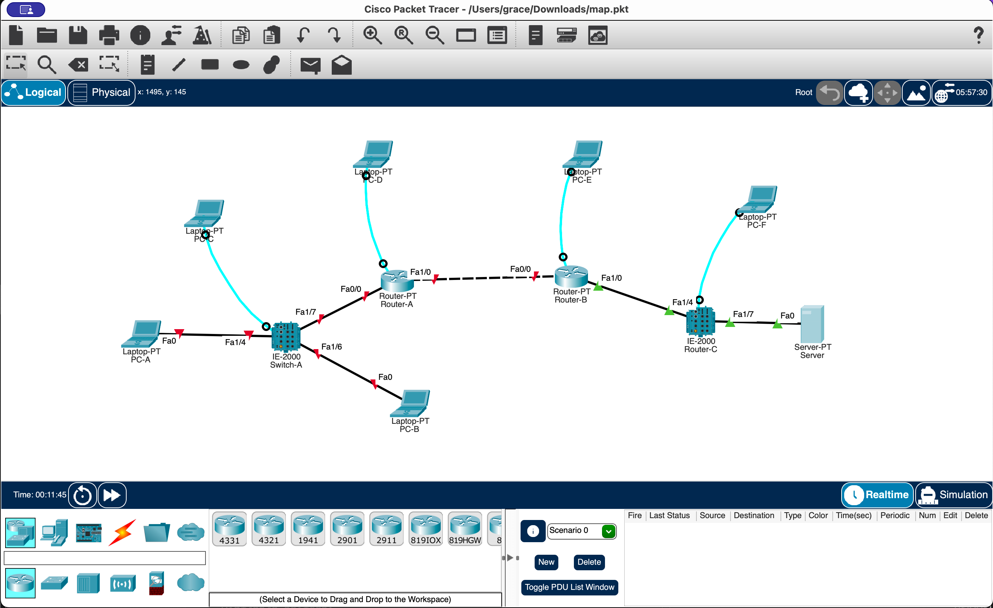Select the Inspect tool
The image size is (993, 608).
click(x=46, y=64)
